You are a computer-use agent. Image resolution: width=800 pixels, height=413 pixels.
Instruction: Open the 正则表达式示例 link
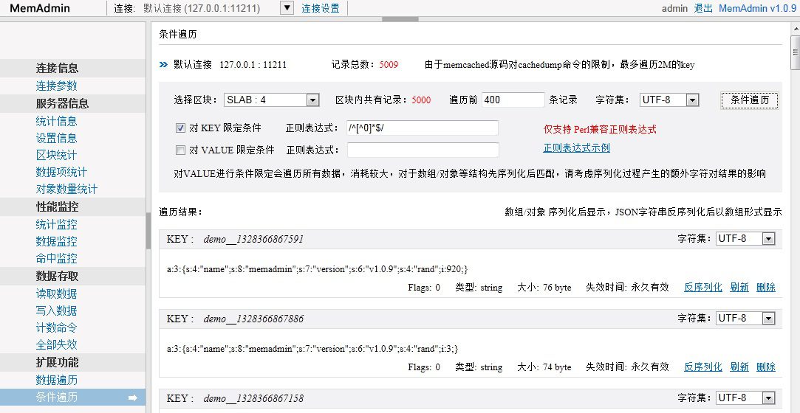pyautogui.click(x=576, y=147)
